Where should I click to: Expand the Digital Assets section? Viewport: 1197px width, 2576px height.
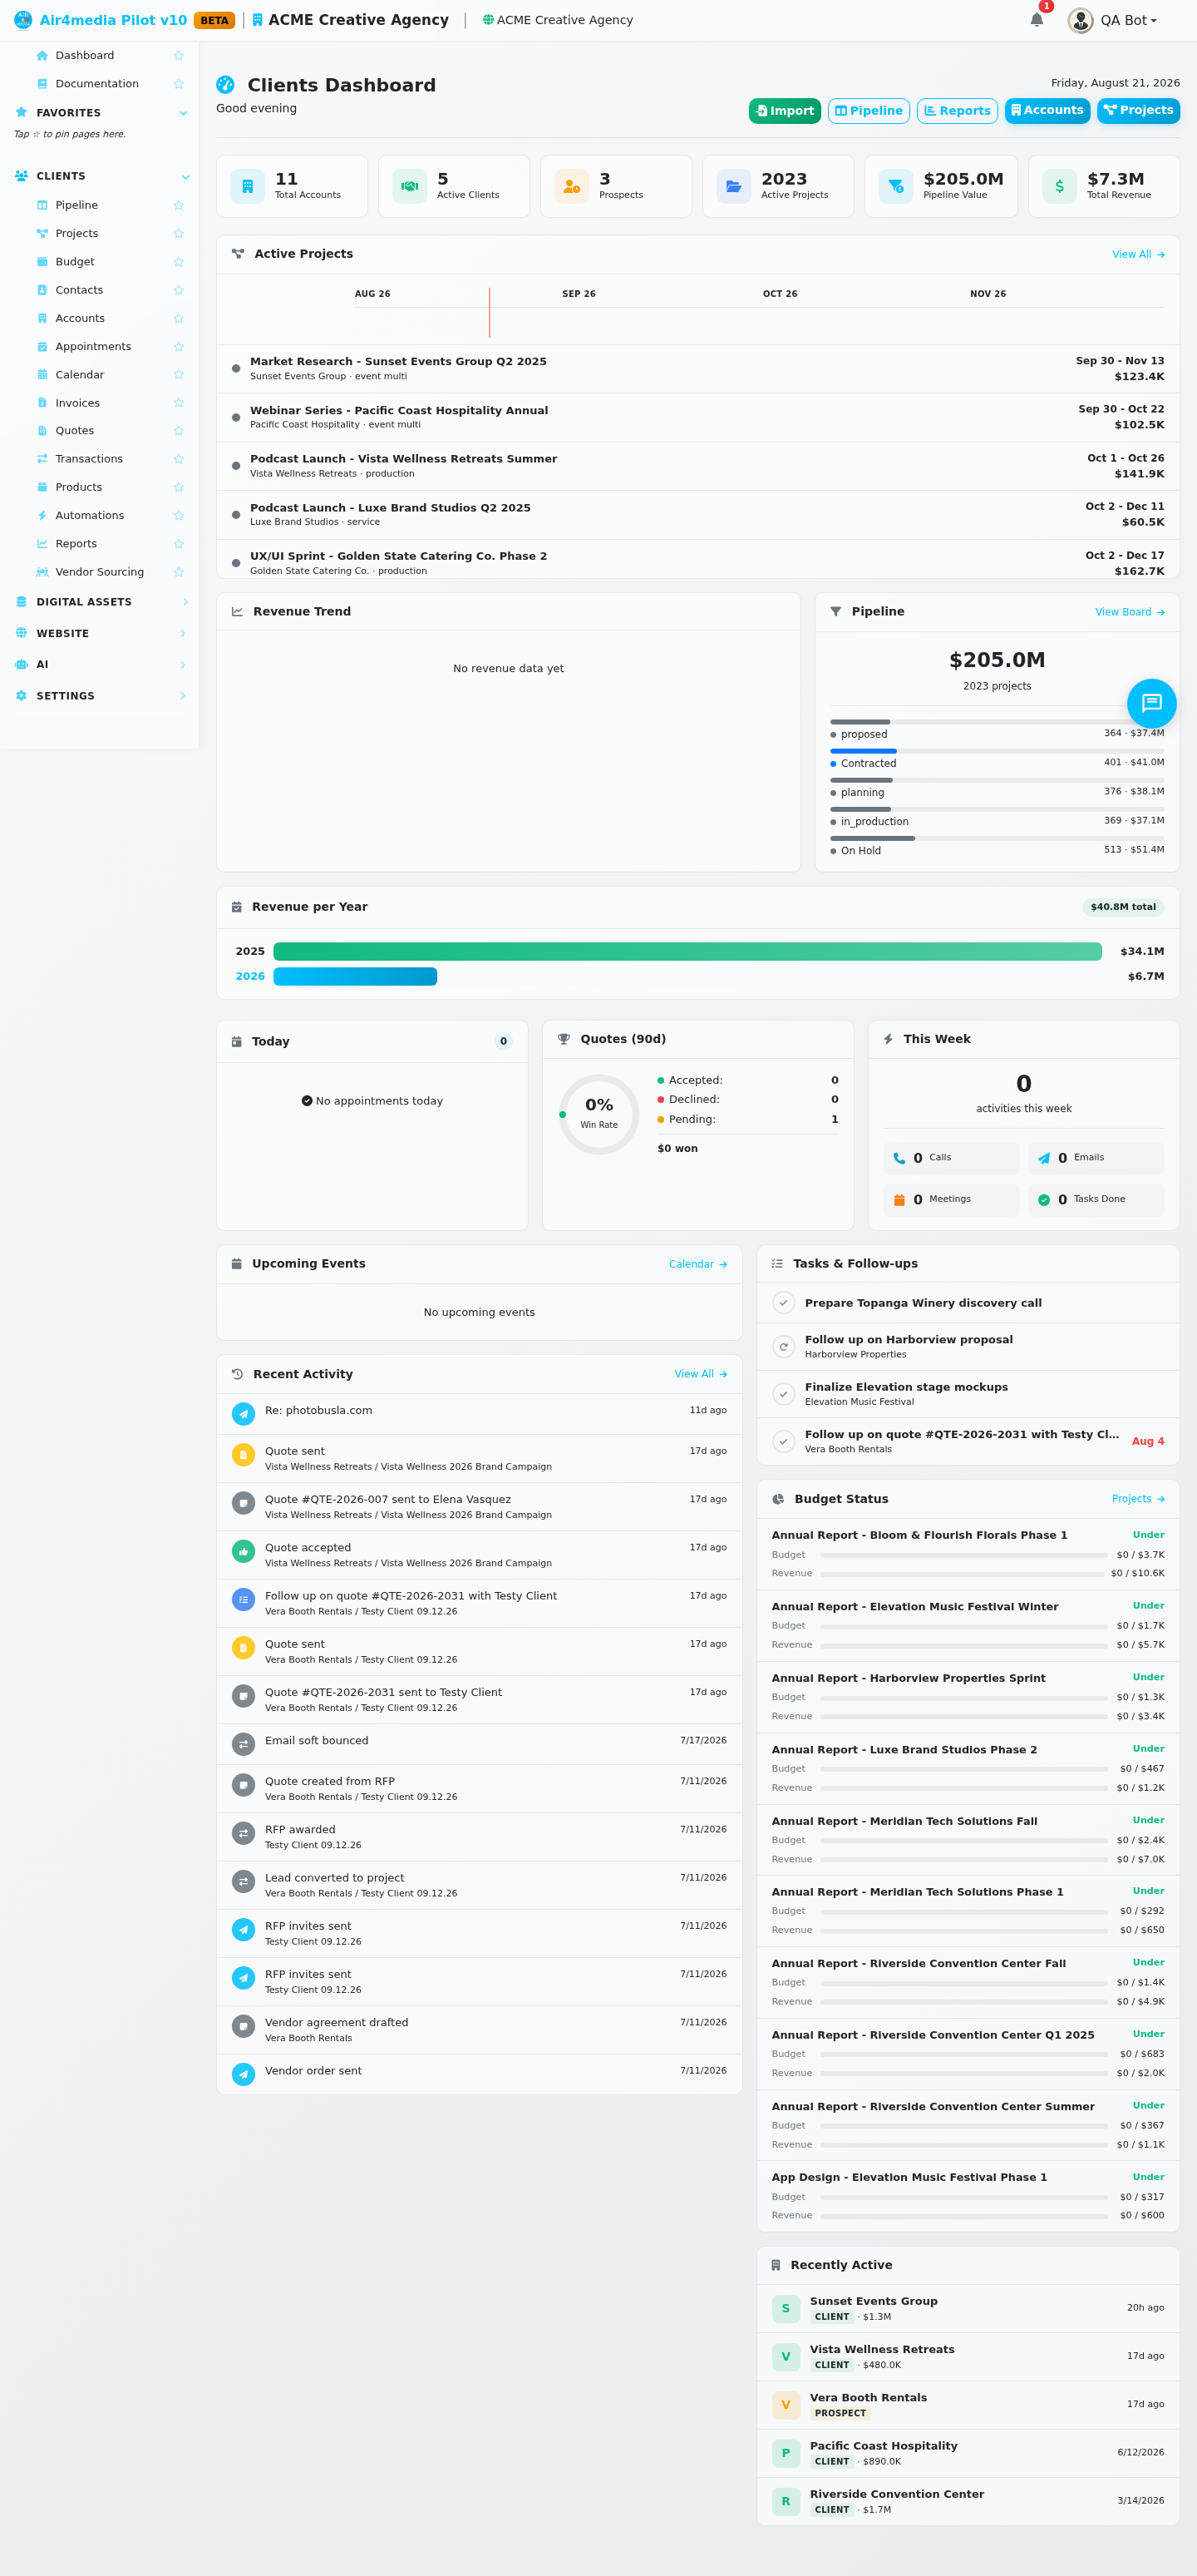[x=185, y=602]
